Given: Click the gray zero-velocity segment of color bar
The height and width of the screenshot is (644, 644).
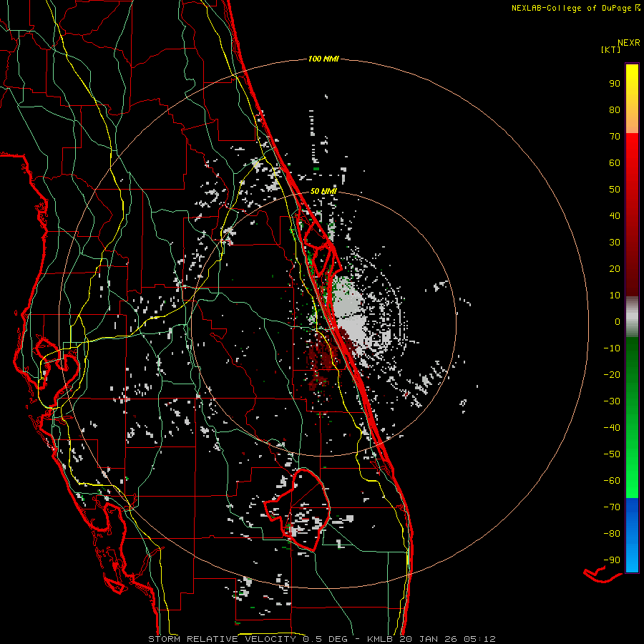Looking at the screenshot, I should pos(632,317).
